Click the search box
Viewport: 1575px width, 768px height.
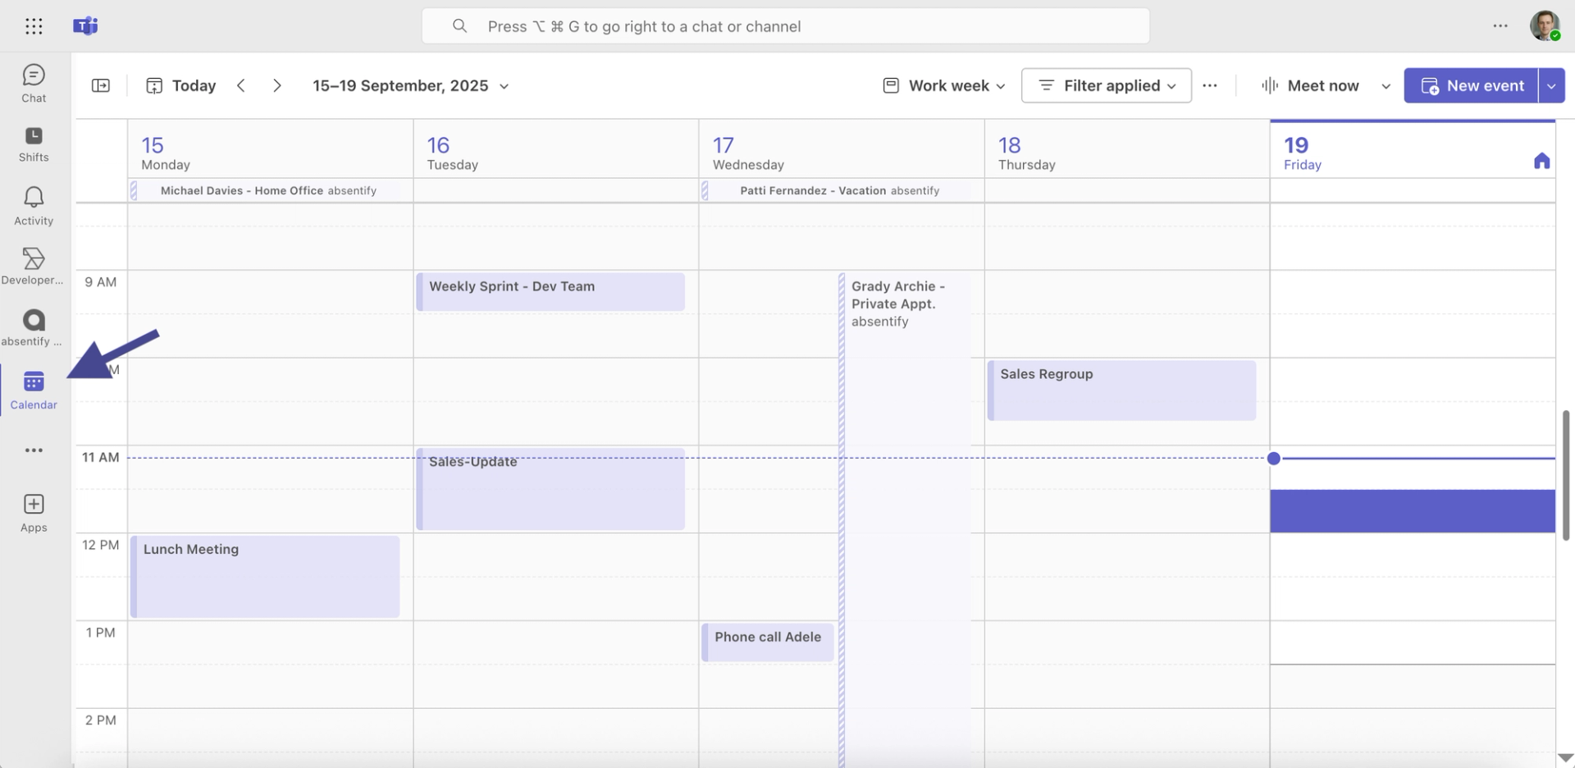[785, 26]
